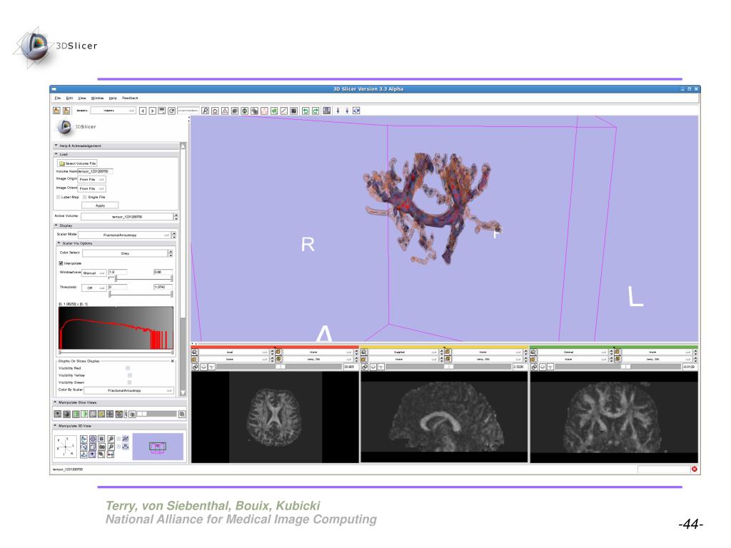Viewport: 731px width, 548px height.
Task: Click the Redo green arrow icon
Action: (316, 111)
